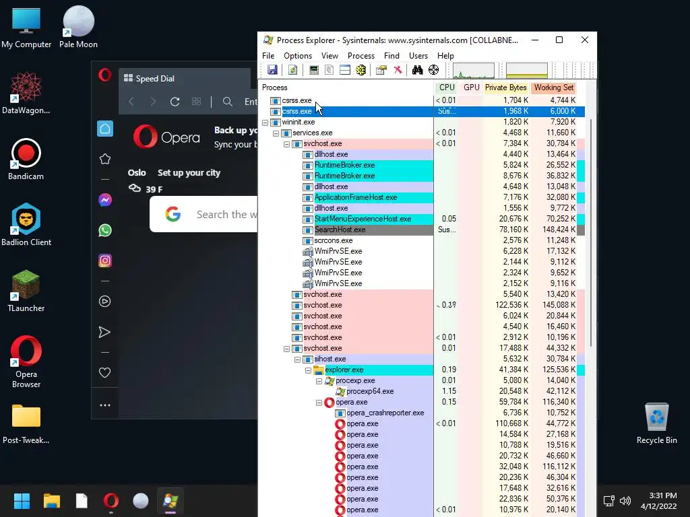Viewport: 690px width, 517px height.
Task: Click the crosshair Find Window's Process icon
Action: [x=433, y=70]
